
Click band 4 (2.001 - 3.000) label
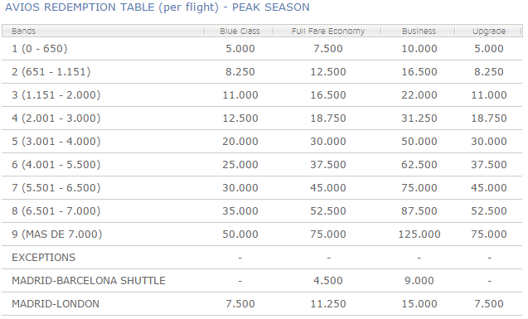click(56, 118)
